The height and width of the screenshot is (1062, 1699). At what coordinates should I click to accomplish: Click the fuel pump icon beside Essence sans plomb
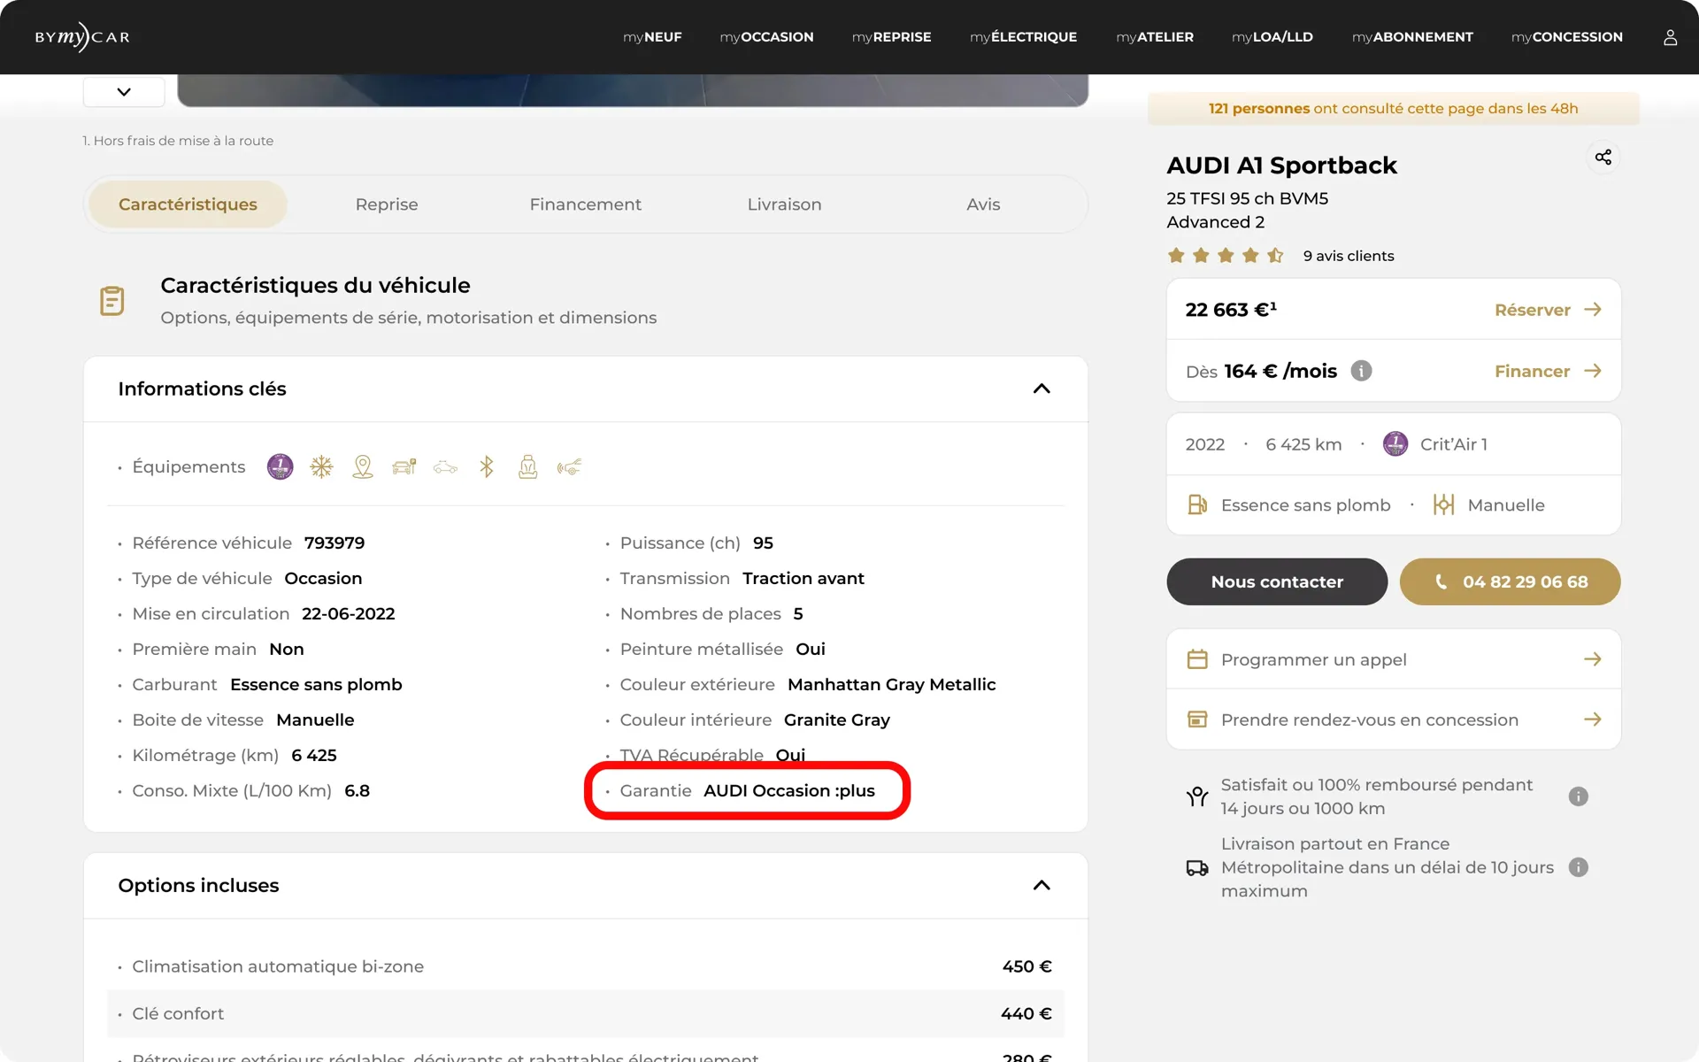1197,504
